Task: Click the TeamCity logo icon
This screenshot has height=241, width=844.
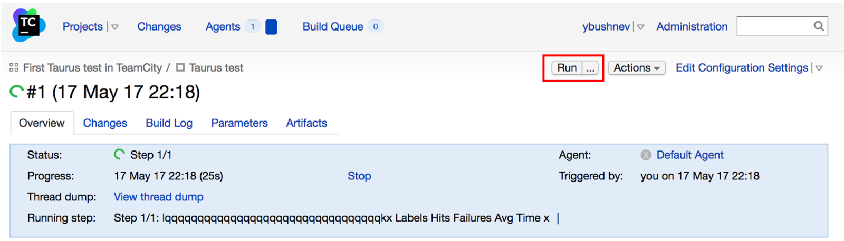Action: (x=28, y=25)
